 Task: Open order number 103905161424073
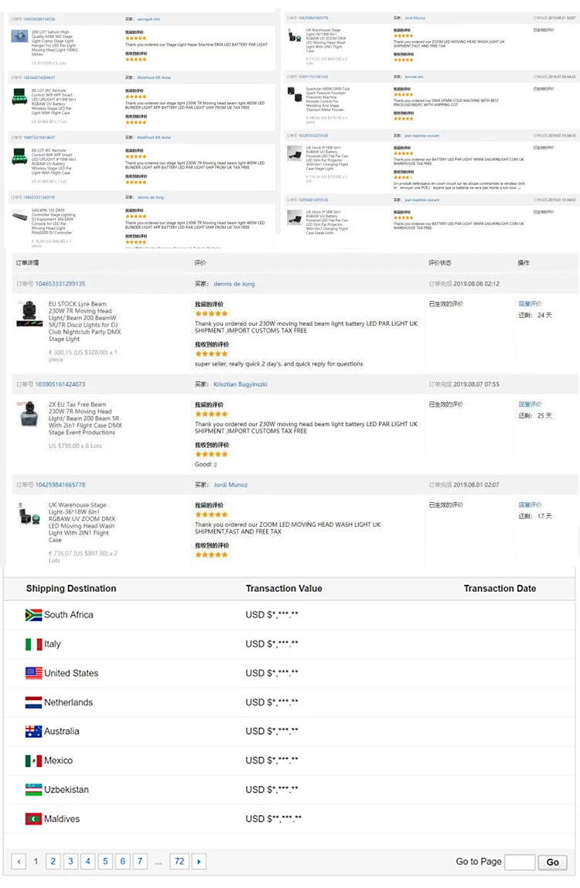60,384
